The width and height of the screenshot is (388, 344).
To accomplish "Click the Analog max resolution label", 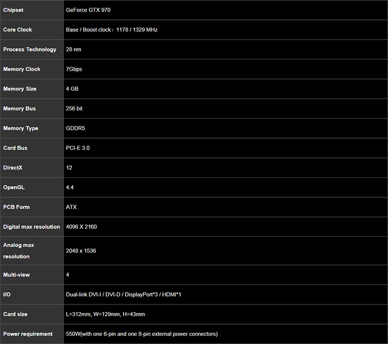I will click(19, 251).
